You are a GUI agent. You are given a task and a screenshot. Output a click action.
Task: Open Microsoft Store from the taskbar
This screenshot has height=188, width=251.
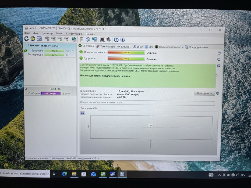[x=84, y=174]
